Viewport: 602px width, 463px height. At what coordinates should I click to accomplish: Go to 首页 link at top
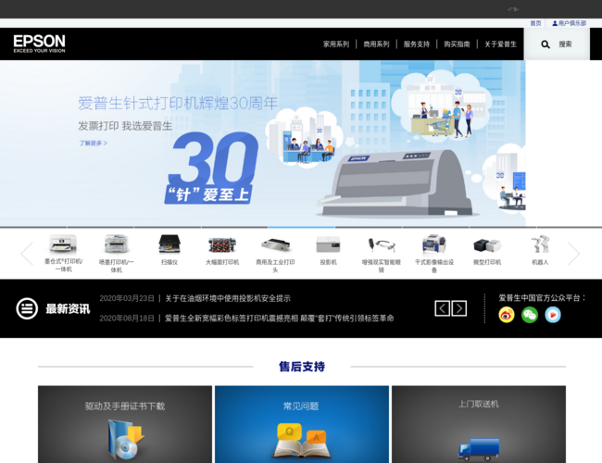pyautogui.click(x=535, y=23)
